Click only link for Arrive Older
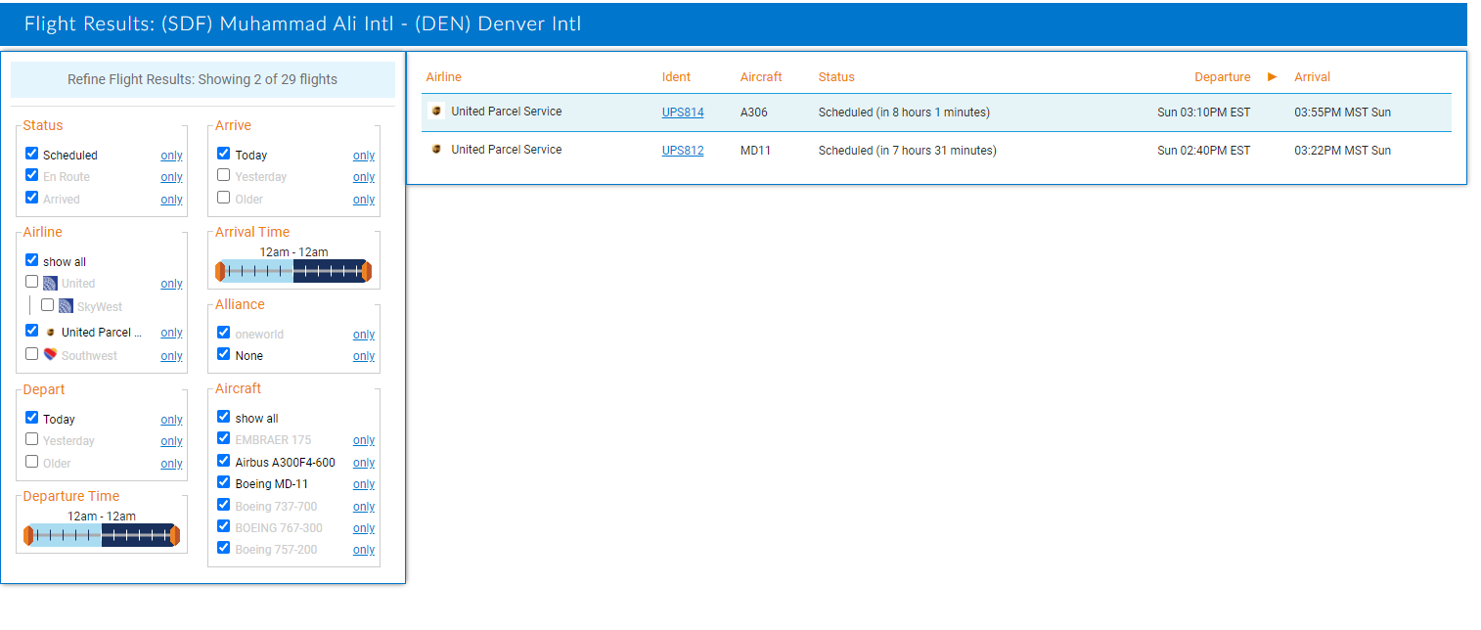Screen dimensions: 1481x630 (364, 200)
